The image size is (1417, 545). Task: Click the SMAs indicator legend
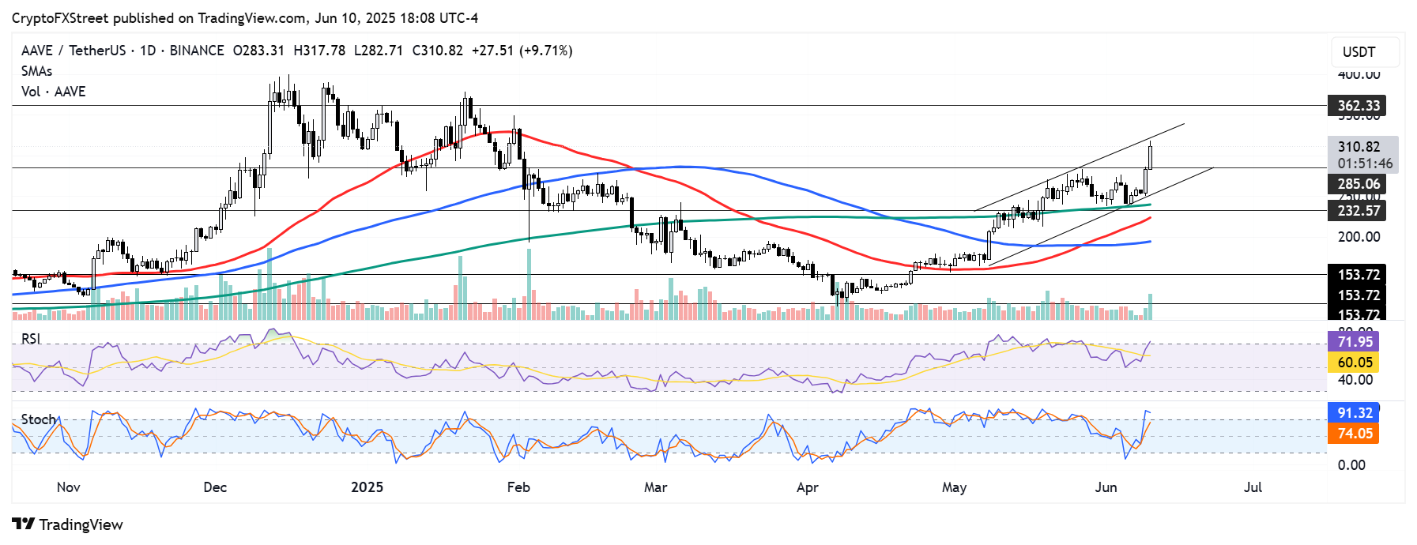tap(36, 71)
